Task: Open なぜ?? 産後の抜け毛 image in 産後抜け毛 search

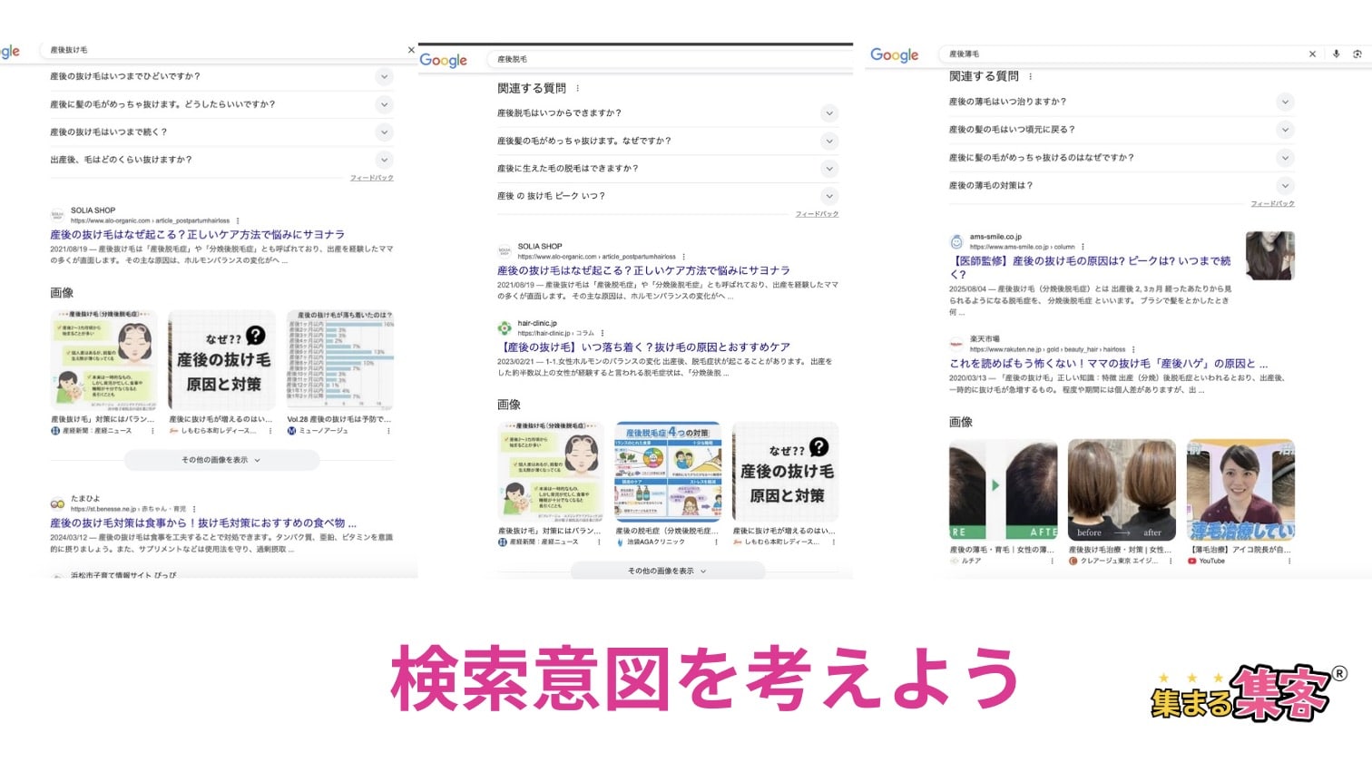Action: coord(222,360)
